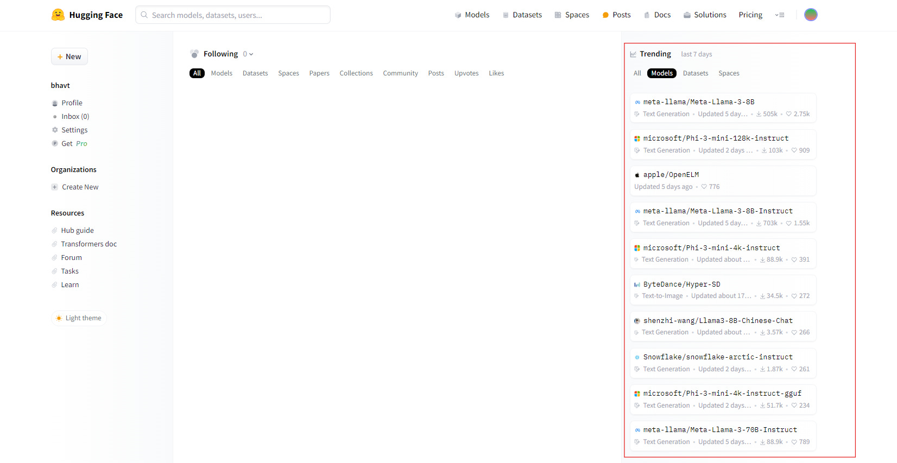Open Settings from sidebar

[x=70, y=130]
